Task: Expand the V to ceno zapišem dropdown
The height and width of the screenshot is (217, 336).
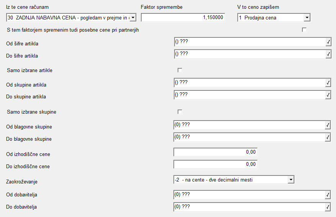Action: (307, 18)
